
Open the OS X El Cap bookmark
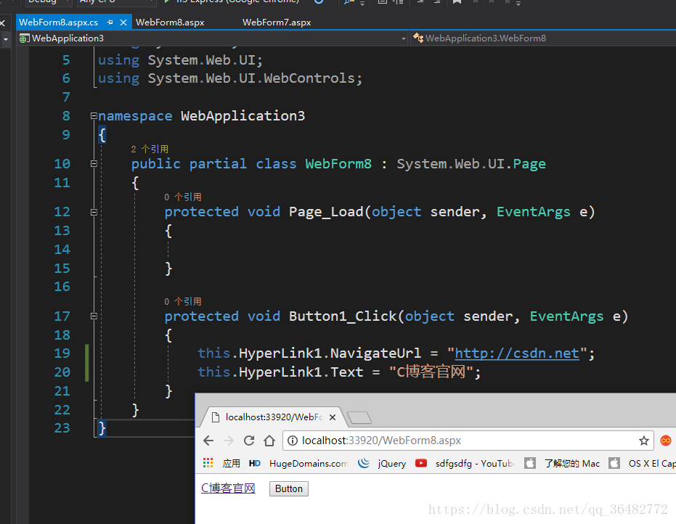coord(643,464)
